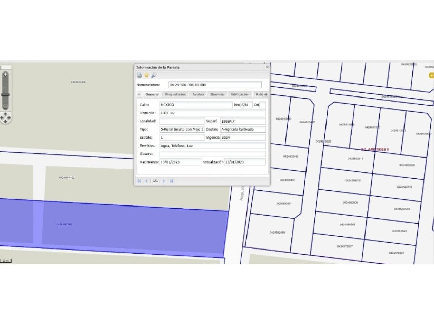Click the Domicilio field showing LOTE 02

click(x=213, y=113)
